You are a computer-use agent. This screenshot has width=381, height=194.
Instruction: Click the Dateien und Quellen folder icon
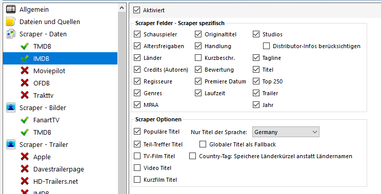[11, 21]
